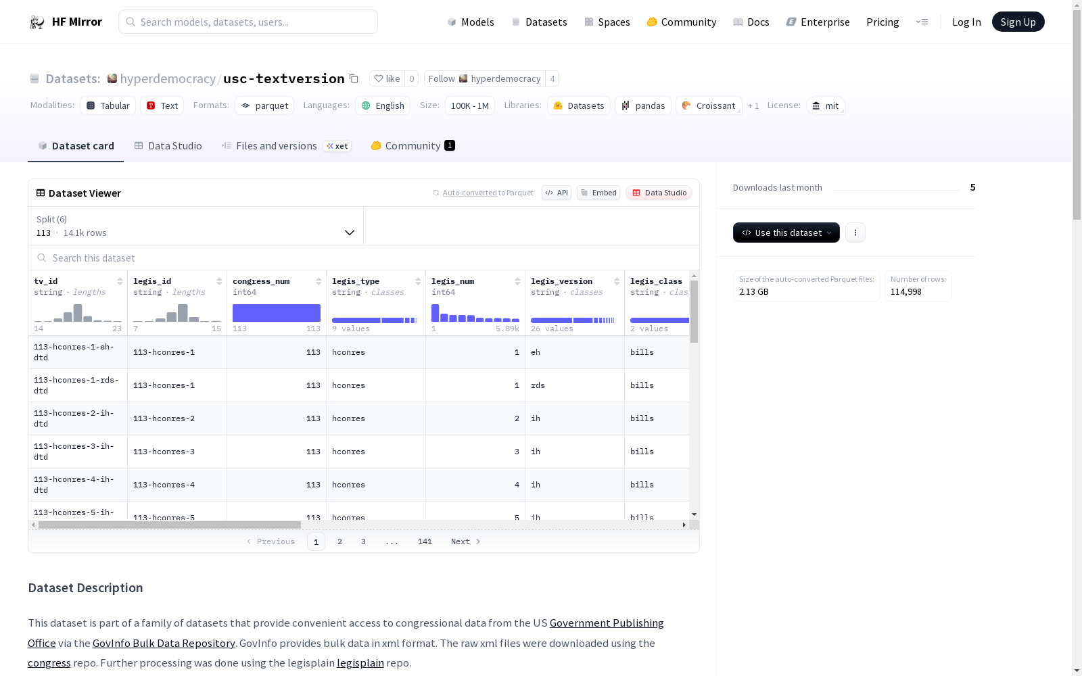Open the legisplain repo link
This screenshot has width=1082, height=676.
[360, 662]
